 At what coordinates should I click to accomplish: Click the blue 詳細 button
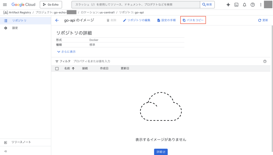[161, 152]
